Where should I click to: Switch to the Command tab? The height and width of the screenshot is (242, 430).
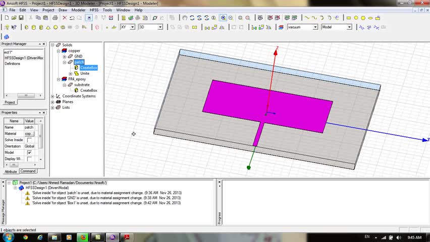(x=28, y=171)
